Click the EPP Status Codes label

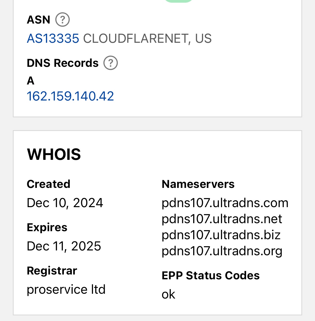pos(211,276)
